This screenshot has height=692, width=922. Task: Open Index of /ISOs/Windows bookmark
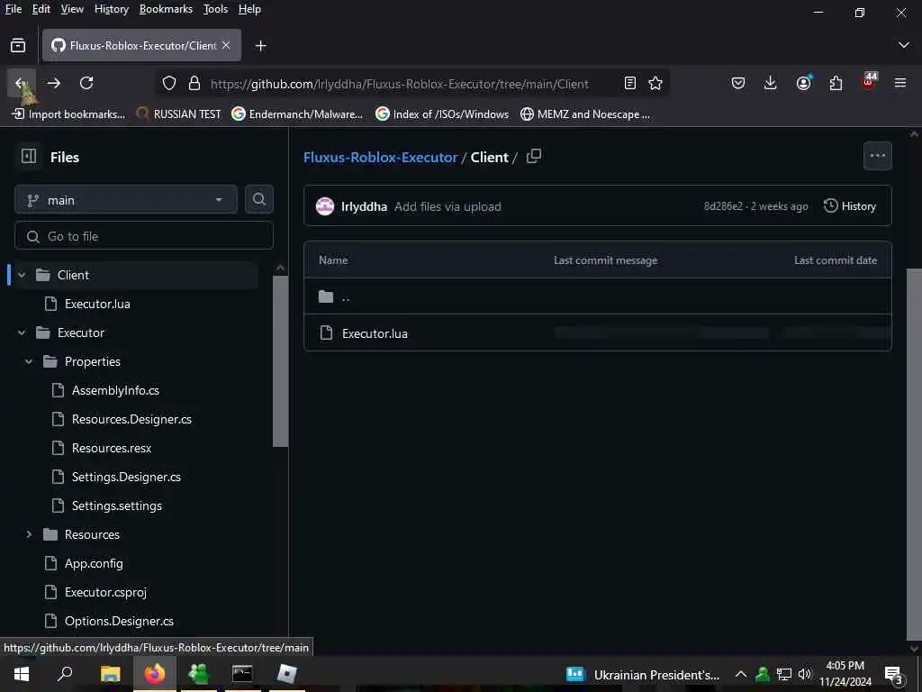point(442,114)
